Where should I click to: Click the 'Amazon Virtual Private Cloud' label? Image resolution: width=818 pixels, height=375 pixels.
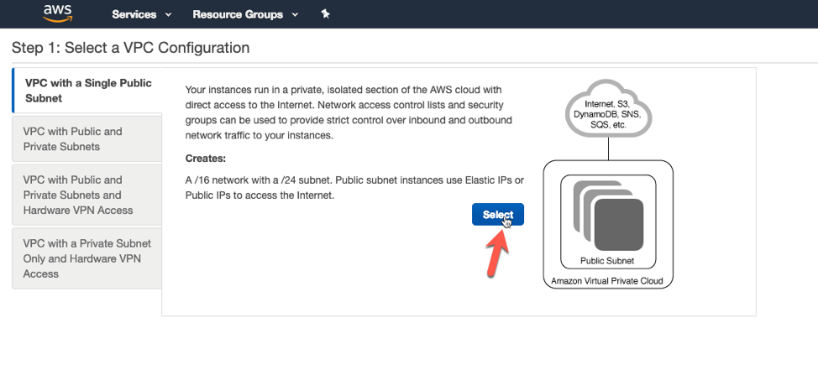607,281
